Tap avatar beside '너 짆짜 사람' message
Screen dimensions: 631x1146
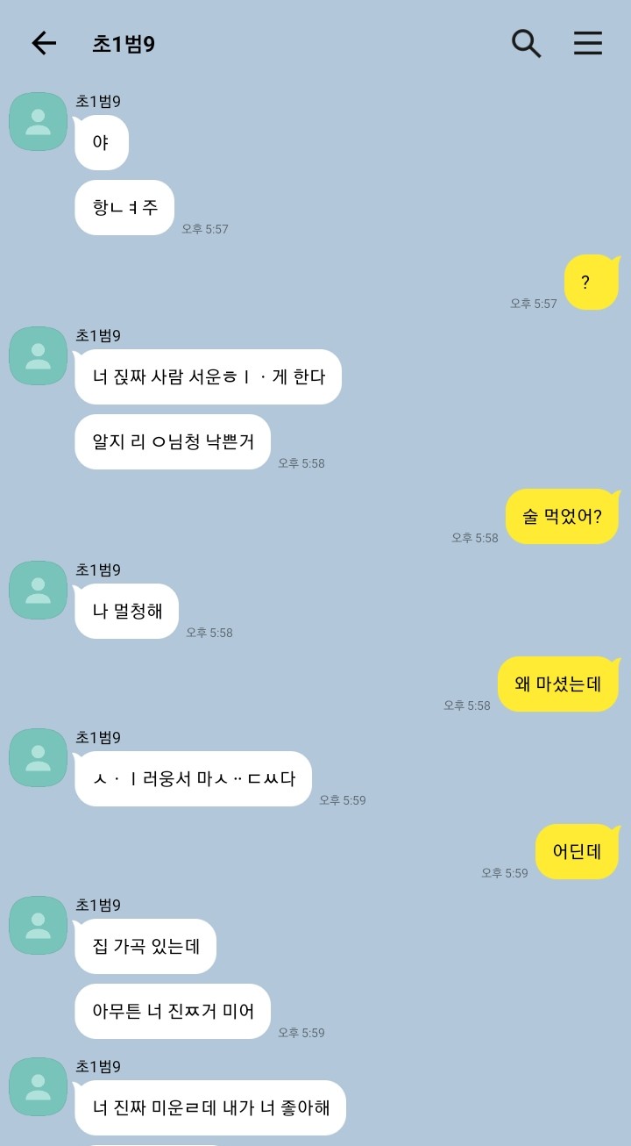pos(38,355)
